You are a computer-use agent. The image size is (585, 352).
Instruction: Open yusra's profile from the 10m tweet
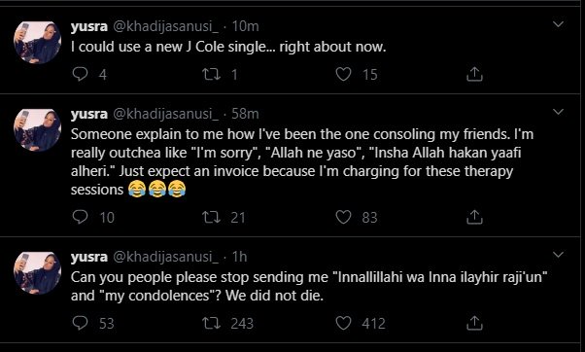click(89, 26)
